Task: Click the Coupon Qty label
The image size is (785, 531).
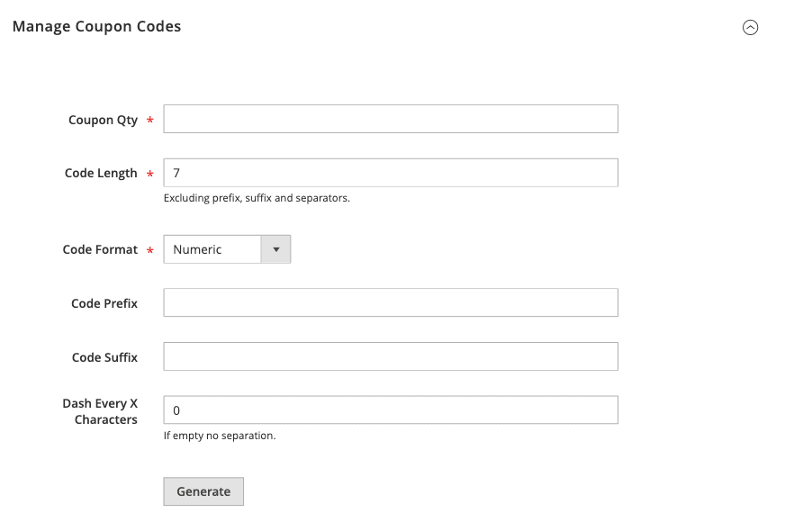Action: point(103,120)
